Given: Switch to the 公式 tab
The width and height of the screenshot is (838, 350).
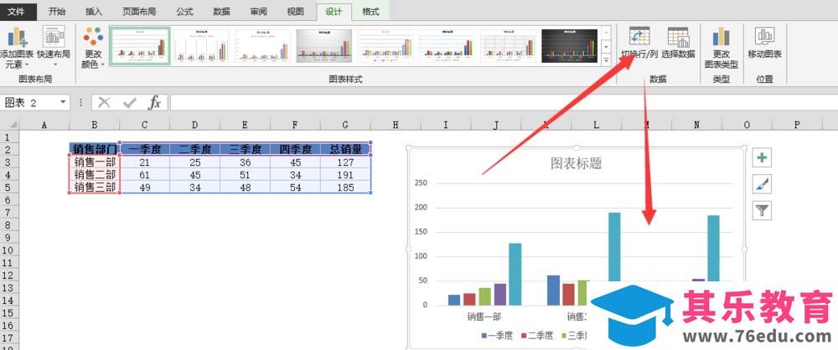Looking at the screenshot, I should (x=184, y=11).
